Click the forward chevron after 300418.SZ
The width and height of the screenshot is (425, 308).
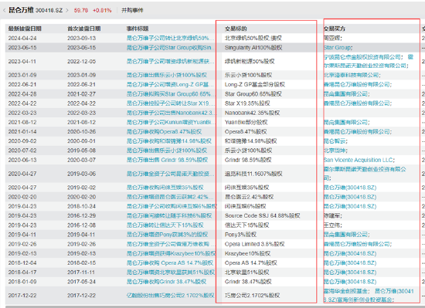point(67,10)
